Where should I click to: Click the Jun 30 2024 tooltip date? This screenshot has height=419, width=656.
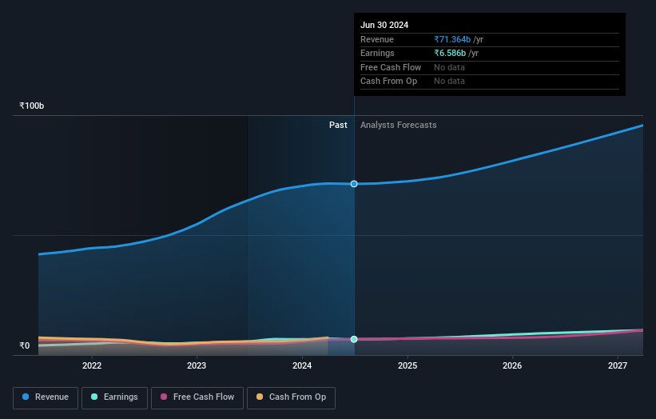tap(384, 25)
